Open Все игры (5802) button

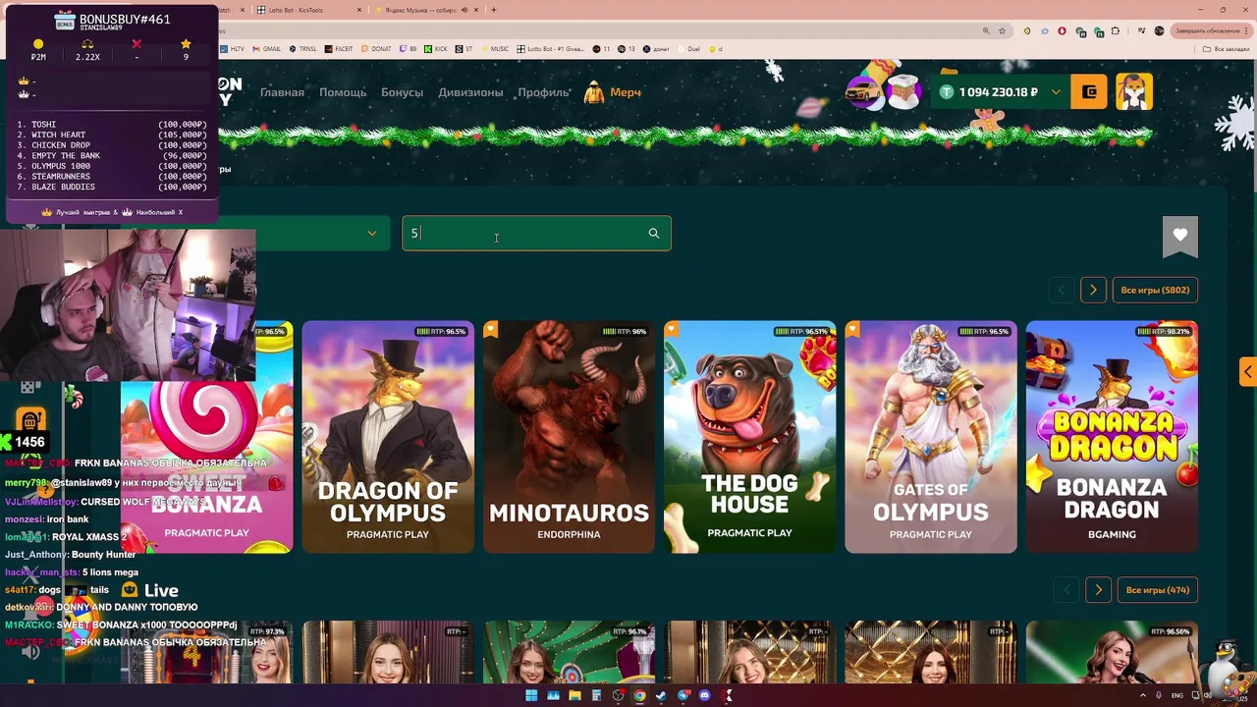1155,290
